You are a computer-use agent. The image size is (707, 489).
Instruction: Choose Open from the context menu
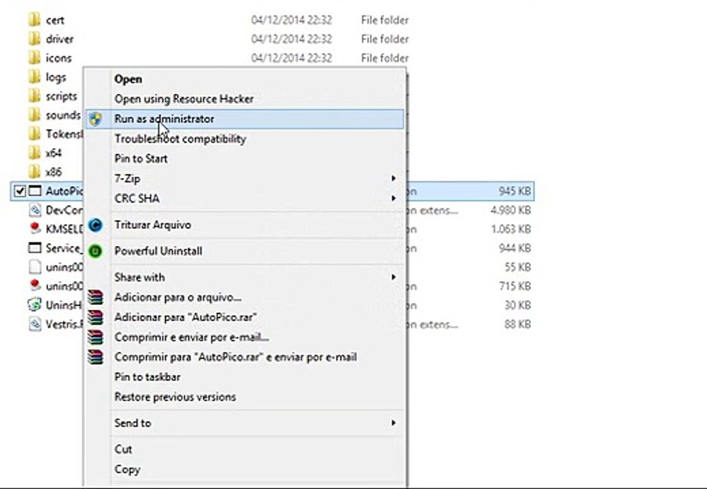point(244,79)
